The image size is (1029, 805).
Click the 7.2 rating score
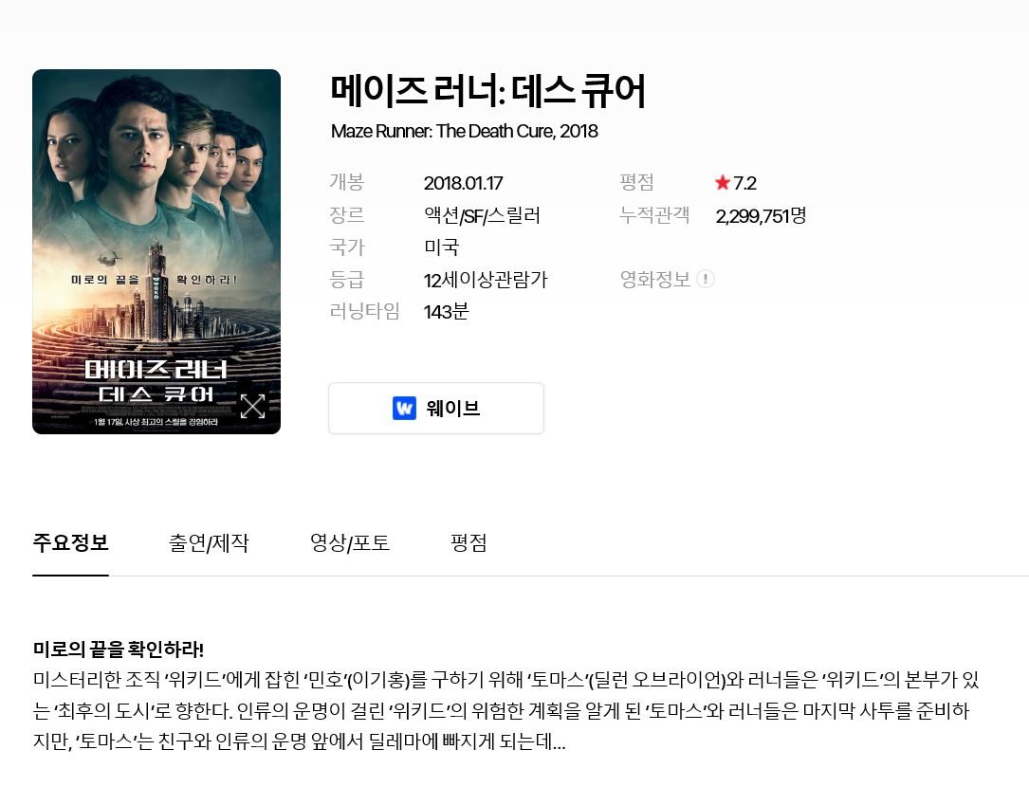click(744, 183)
